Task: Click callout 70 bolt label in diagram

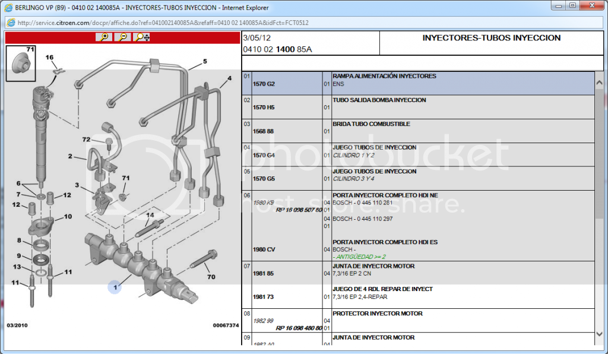Action: pyautogui.click(x=211, y=277)
